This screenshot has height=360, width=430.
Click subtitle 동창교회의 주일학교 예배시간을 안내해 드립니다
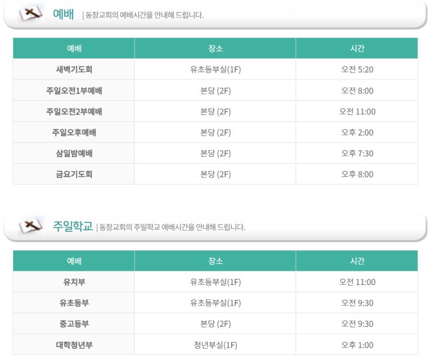pos(172,227)
